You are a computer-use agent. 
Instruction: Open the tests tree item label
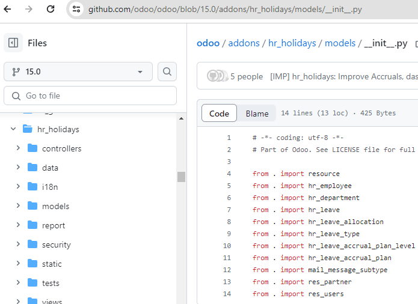click(x=51, y=283)
